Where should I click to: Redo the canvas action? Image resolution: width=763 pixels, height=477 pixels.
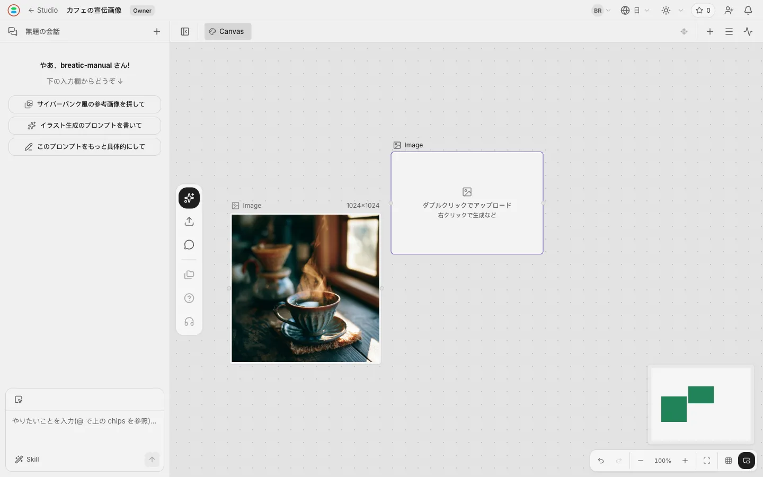[x=619, y=461]
